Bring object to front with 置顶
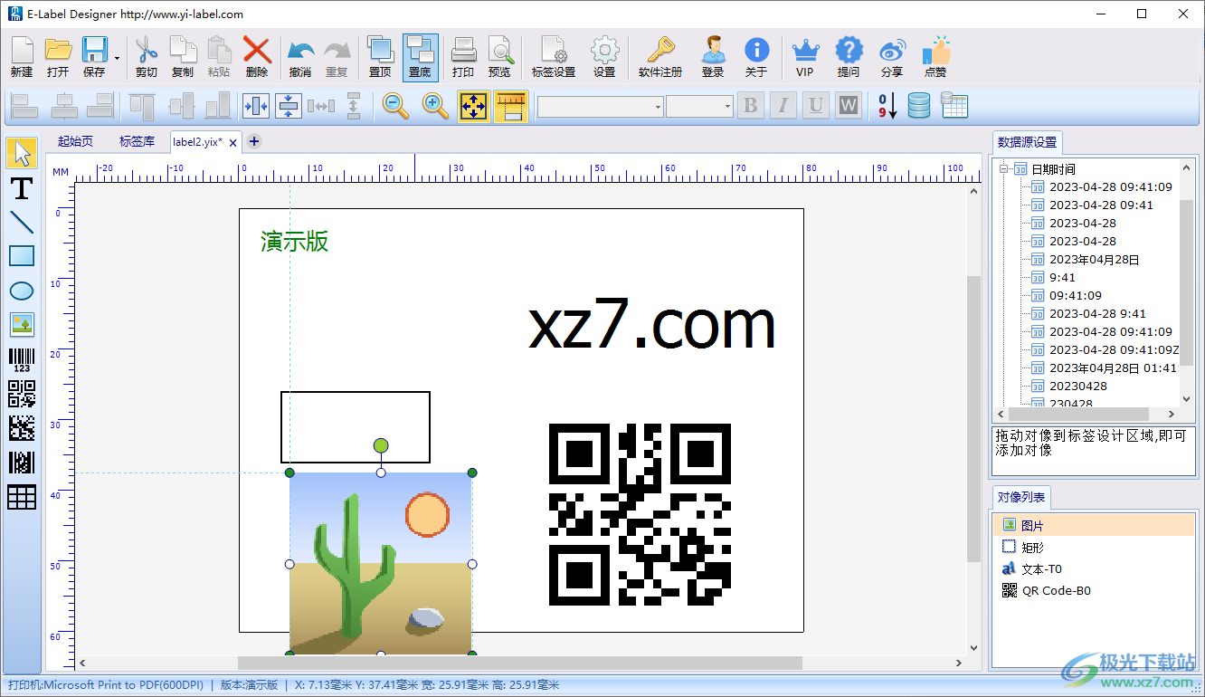Image resolution: width=1205 pixels, height=697 pixels. tap(380, 57)
